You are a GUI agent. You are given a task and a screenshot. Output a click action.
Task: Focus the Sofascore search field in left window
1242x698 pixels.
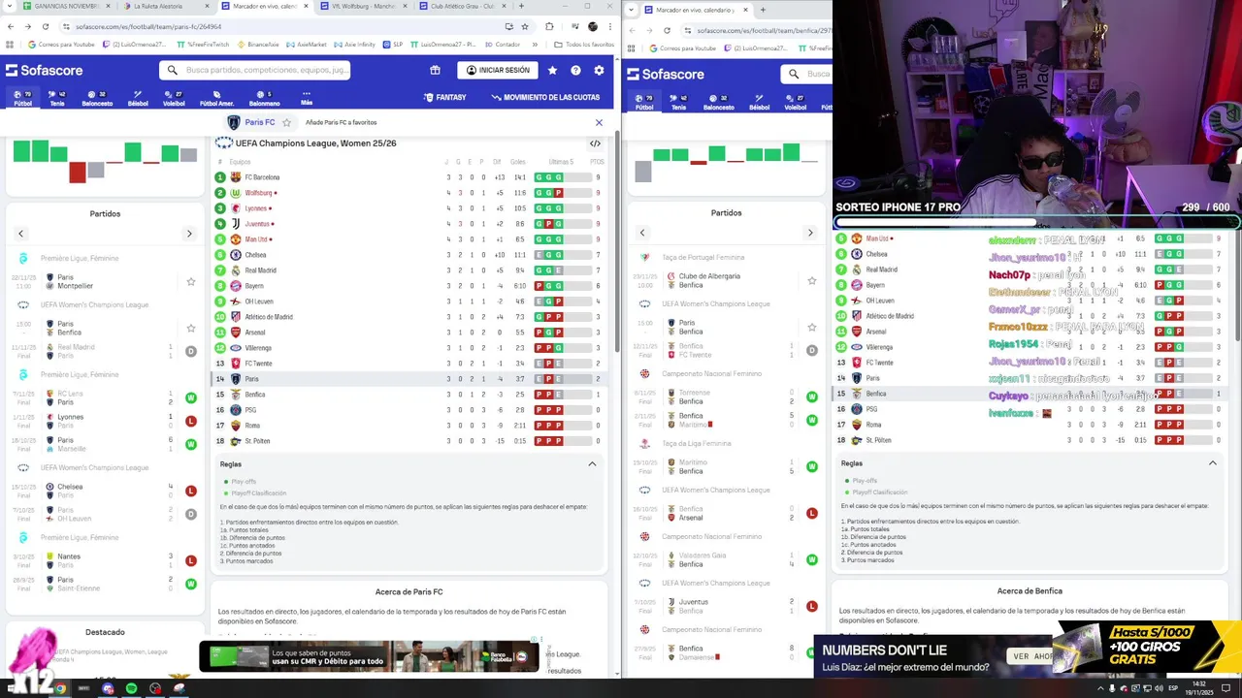tap(254, 70)
